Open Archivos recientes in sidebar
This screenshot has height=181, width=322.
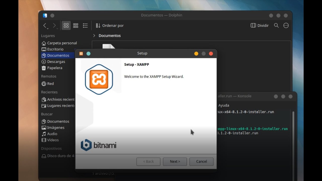tap(58, 99)
